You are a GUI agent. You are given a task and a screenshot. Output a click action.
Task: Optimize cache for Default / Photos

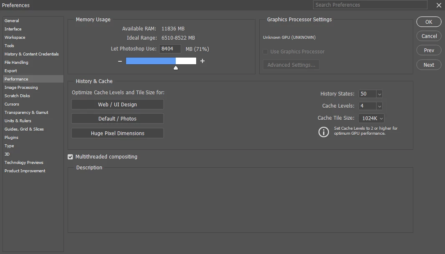117,119
